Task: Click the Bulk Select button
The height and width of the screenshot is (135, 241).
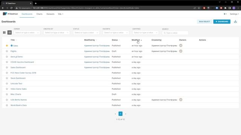Action: coord(204,22)
